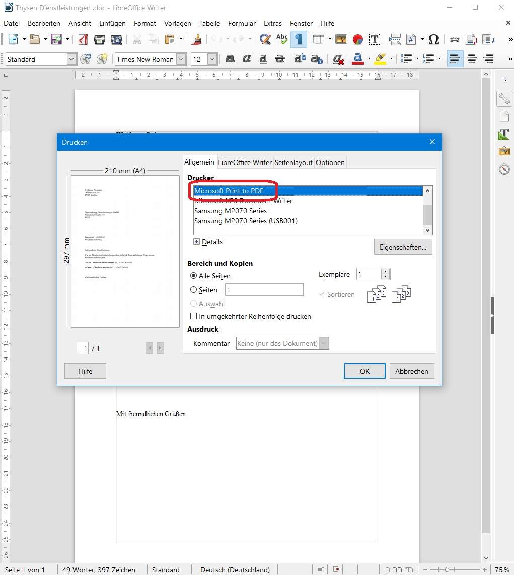Select the Clone Formatting paintbrush icon
Image resolution: width=514 pixels, height=575 pixels.
tap(196, 39)
